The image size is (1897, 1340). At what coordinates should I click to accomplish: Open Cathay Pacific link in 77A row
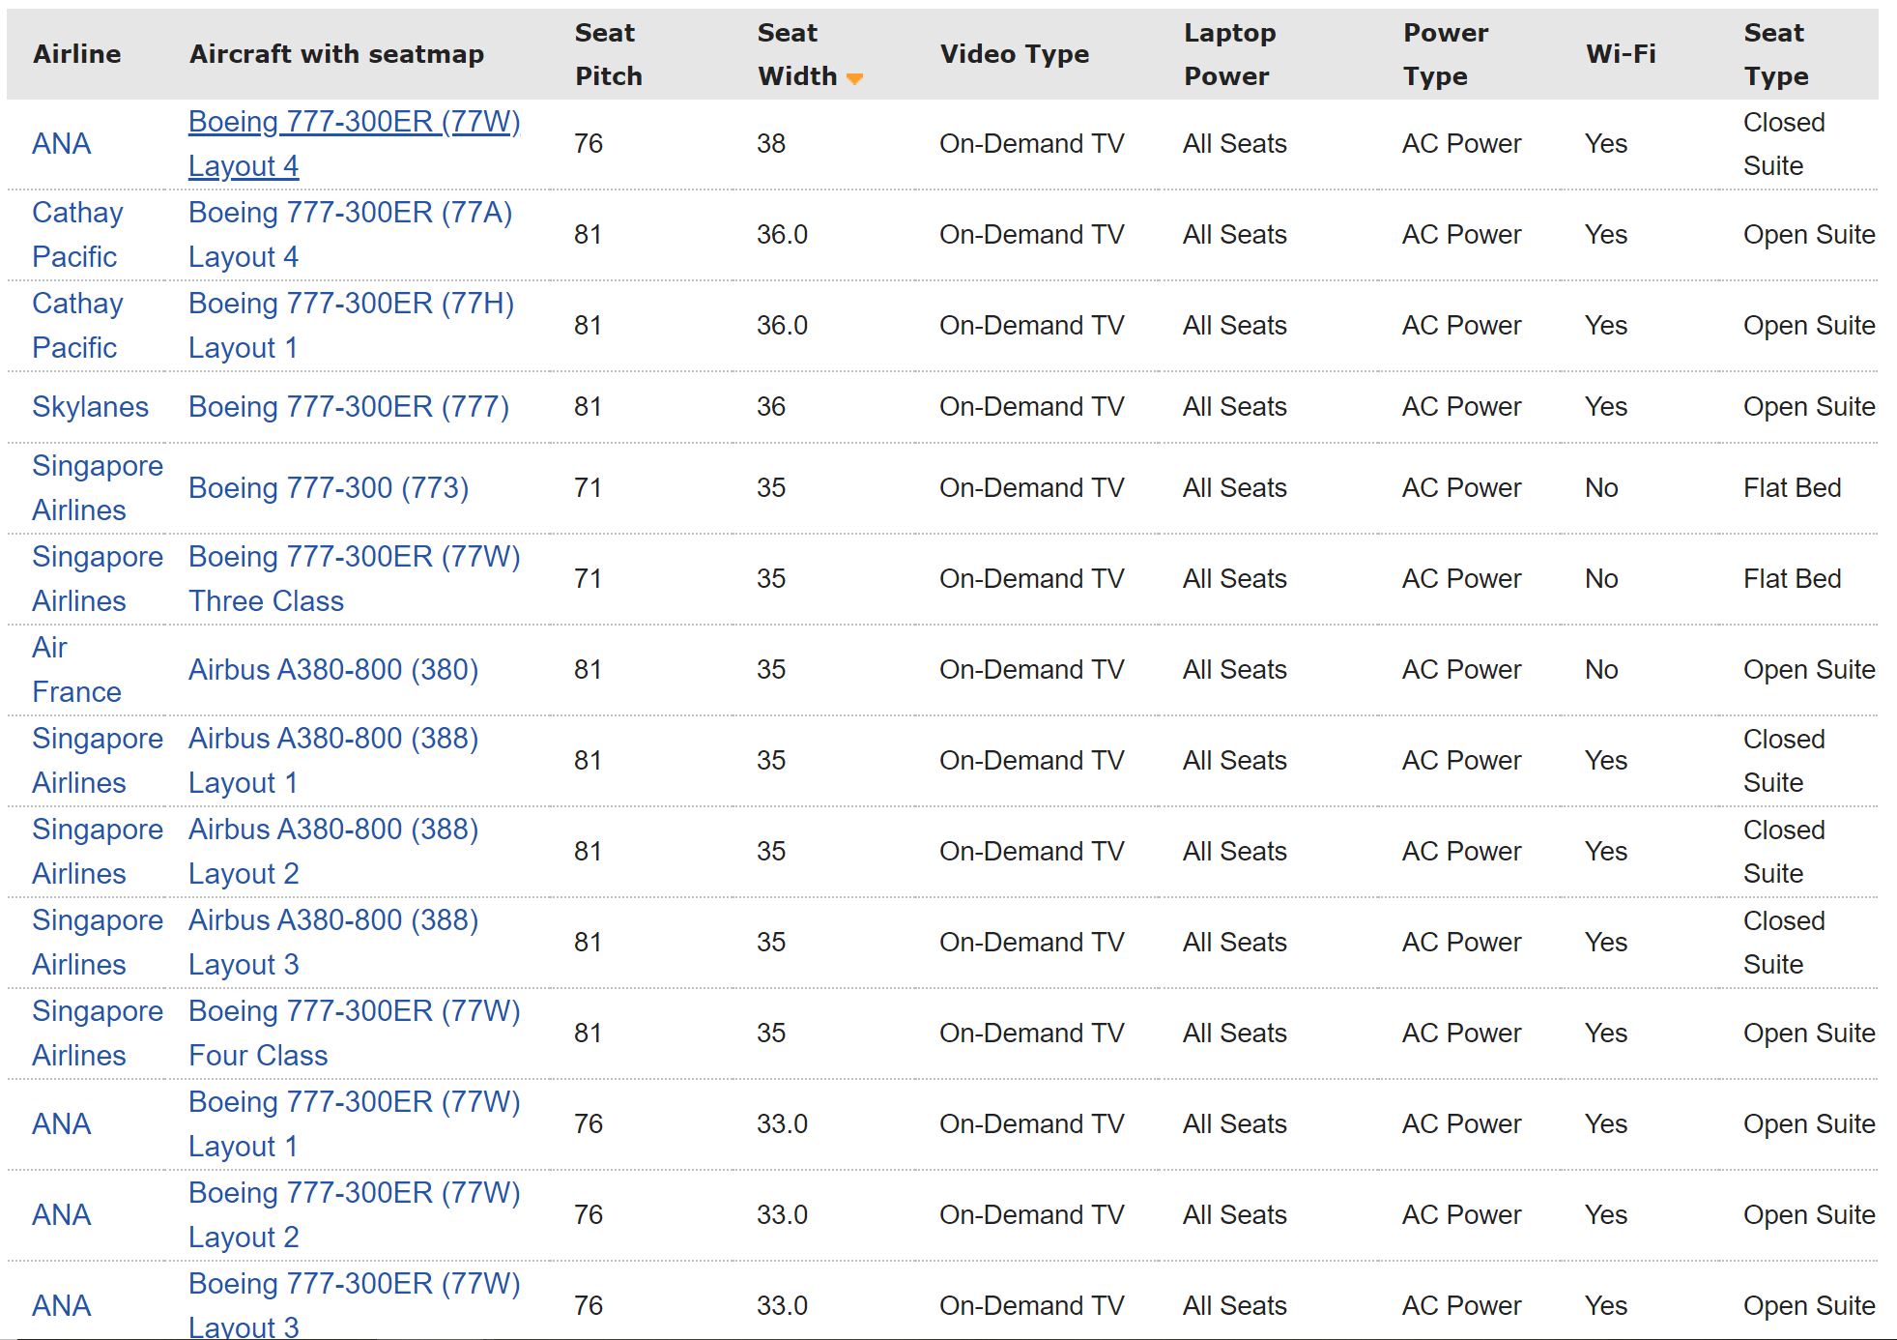click(78, 235)
